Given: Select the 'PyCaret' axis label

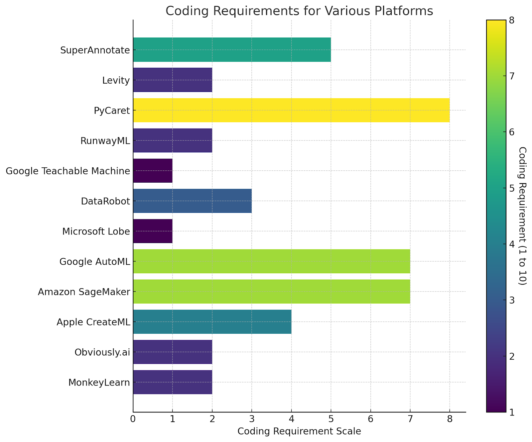Looking at the screenshot, I should (112, 111).
